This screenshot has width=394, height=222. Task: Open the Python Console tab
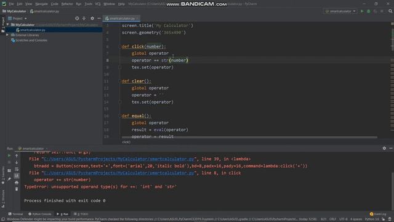39,214
